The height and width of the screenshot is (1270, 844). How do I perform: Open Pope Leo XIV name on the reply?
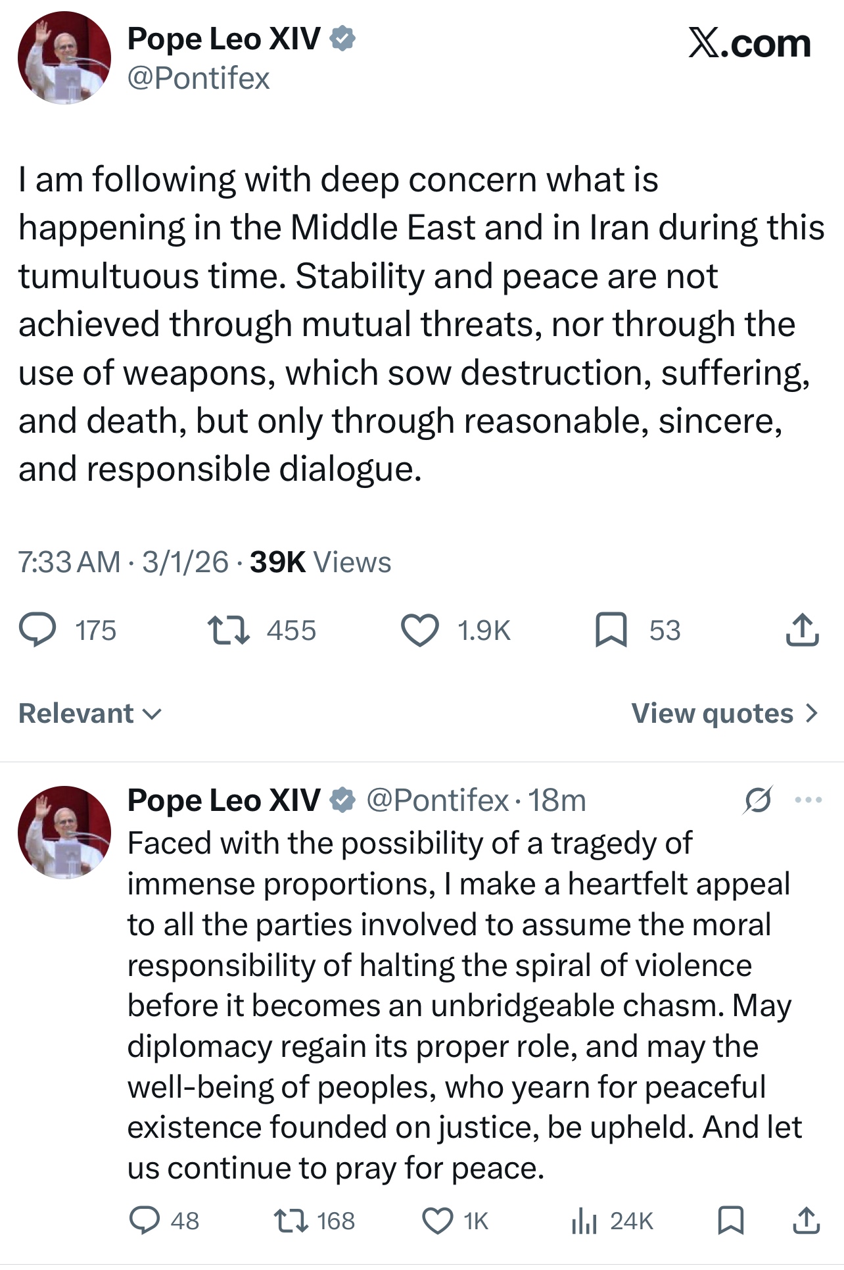point(223,800)
